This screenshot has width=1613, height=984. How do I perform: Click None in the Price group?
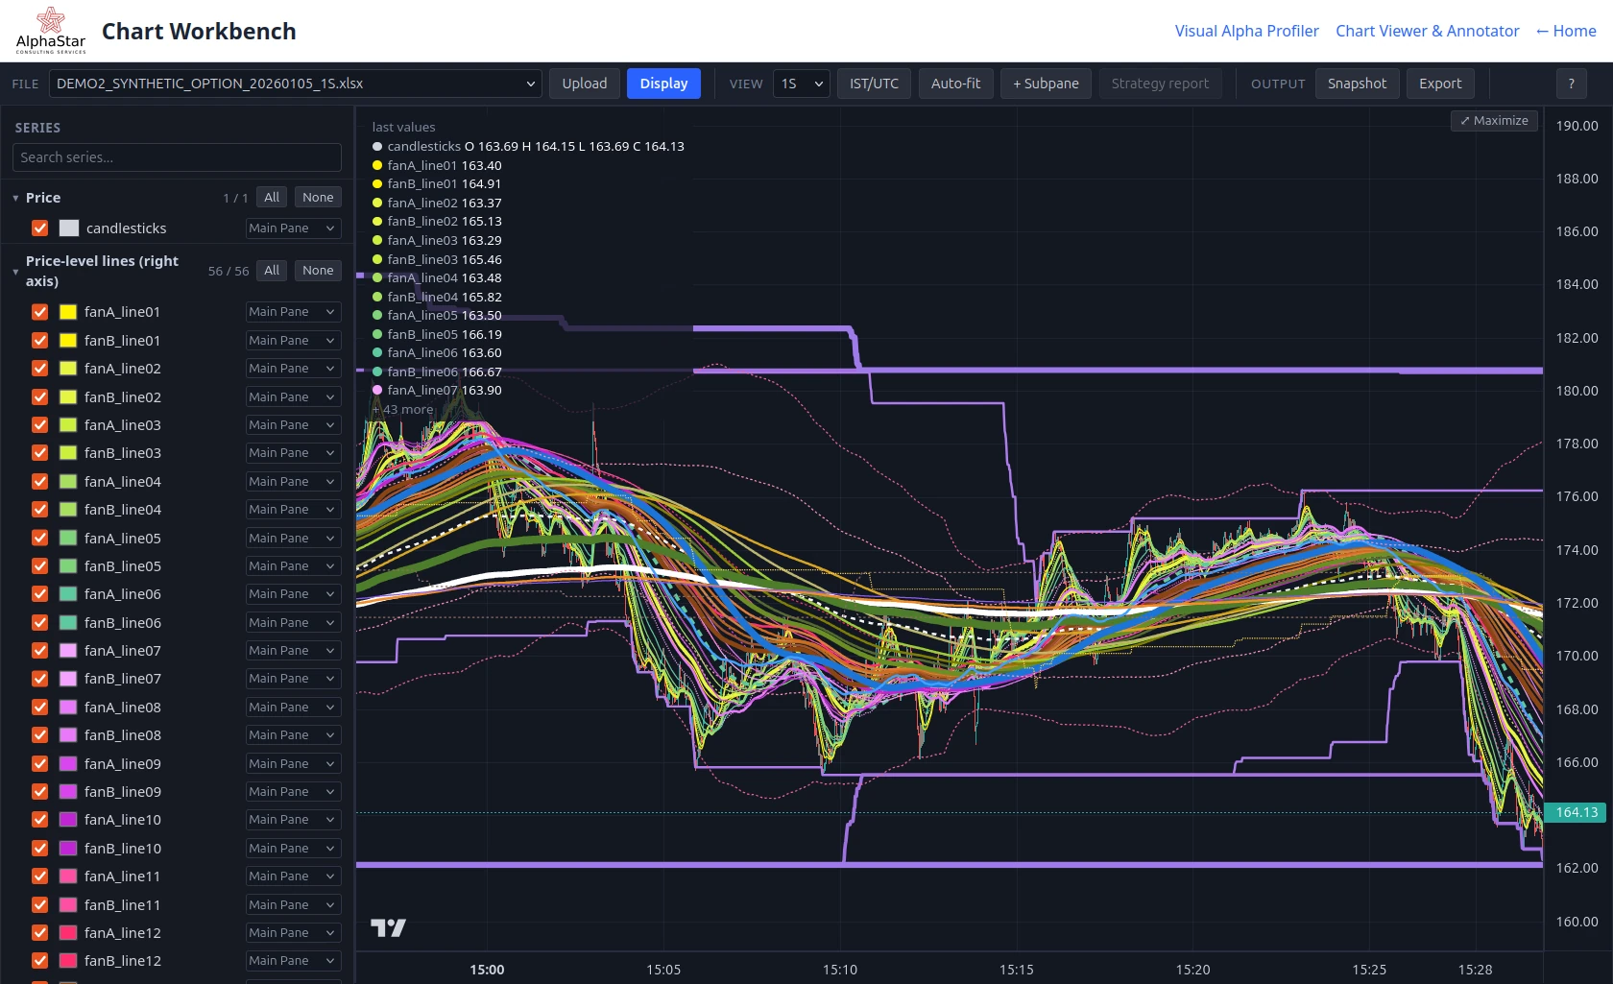(318, 198)
